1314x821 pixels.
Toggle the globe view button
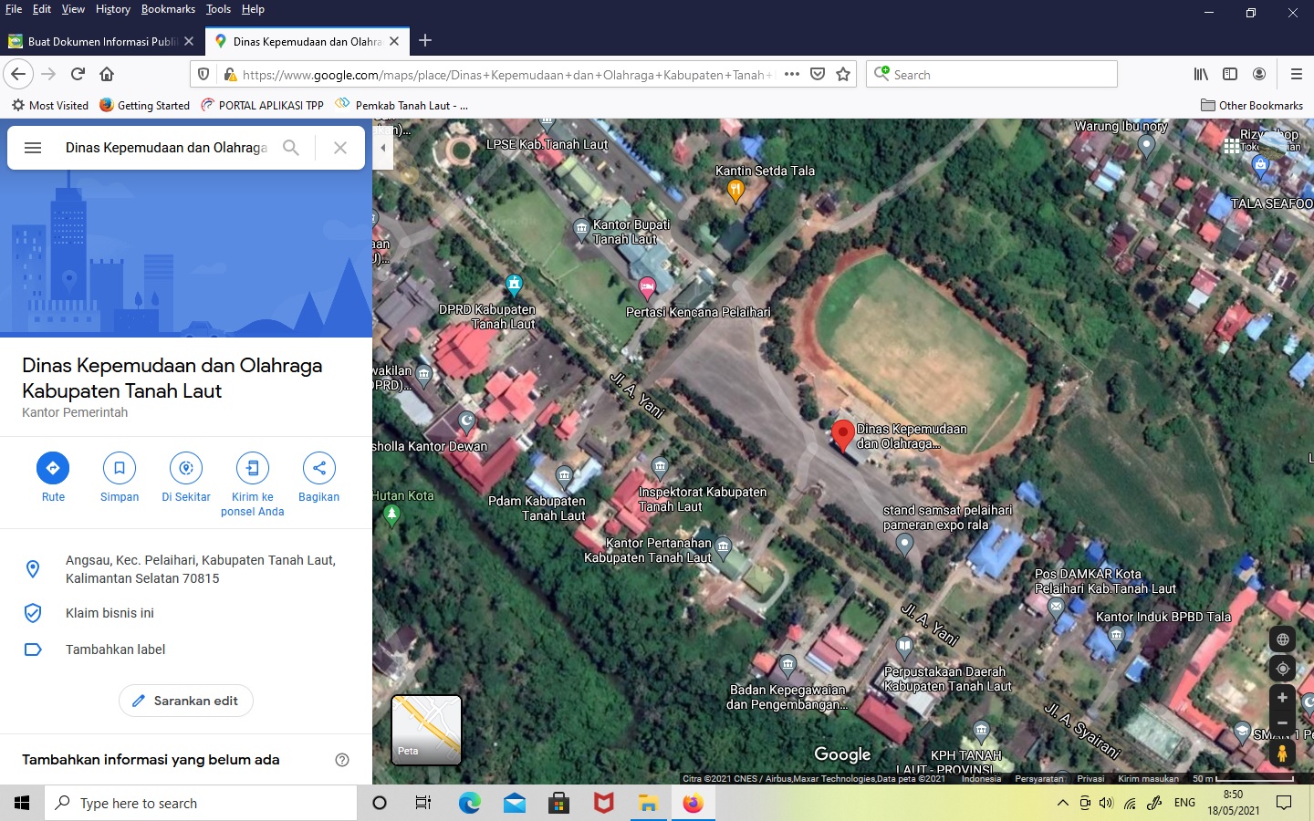[x=1282, y=639]
